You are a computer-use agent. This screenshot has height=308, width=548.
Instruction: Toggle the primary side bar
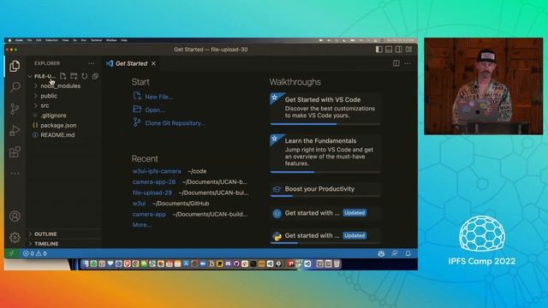coord(378,50)
